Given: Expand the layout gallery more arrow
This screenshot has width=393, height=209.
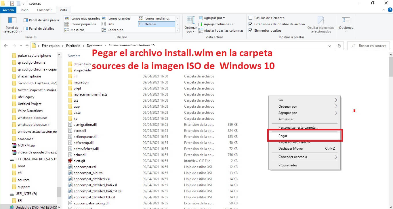Looking at the screenshot, I should (x=178, y=30).
